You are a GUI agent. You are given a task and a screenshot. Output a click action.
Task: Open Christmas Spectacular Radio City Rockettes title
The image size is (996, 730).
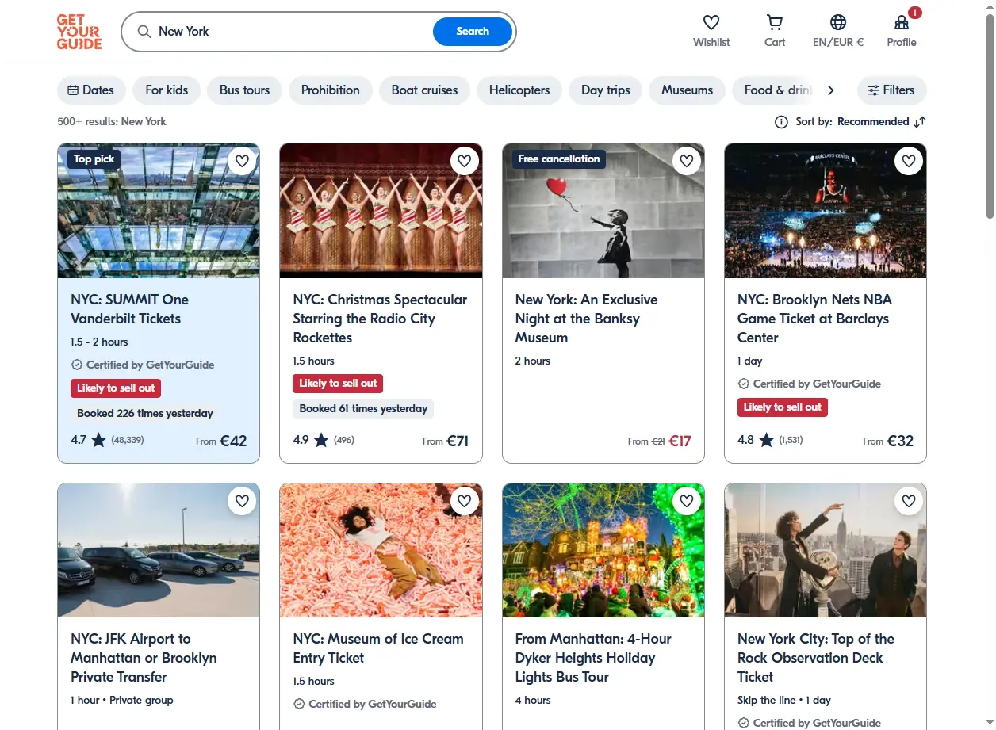click(x=380, y=319)
